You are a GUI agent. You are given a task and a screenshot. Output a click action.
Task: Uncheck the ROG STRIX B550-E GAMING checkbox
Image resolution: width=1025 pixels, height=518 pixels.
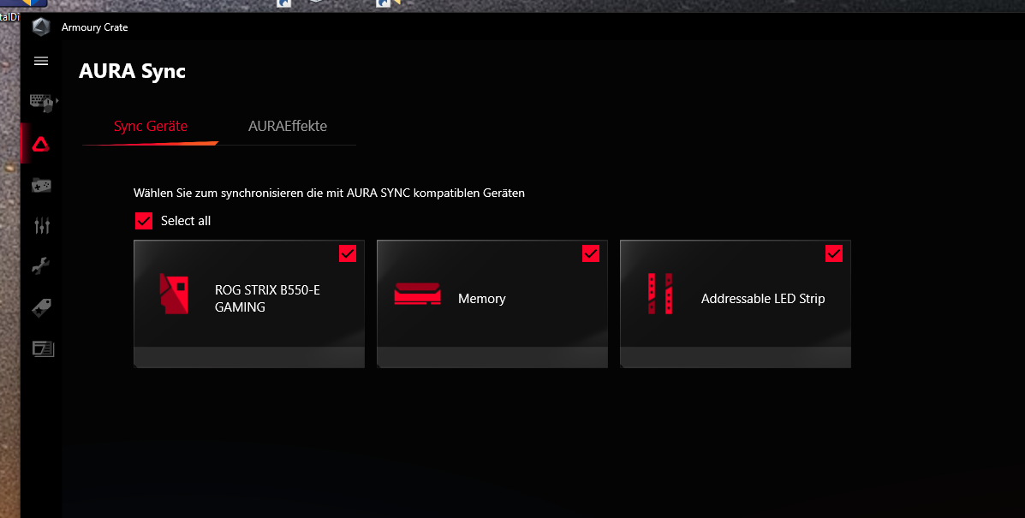click(x=348, y=253)
